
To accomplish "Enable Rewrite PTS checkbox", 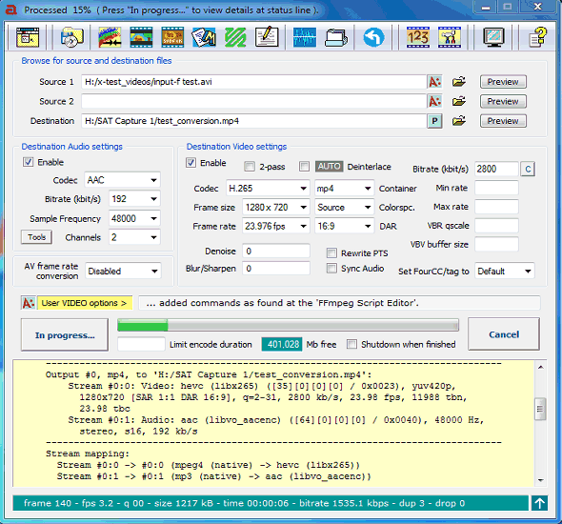I will pyautogui.click(x=331, y=253).
